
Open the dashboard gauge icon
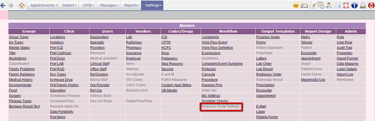[304, 5]
